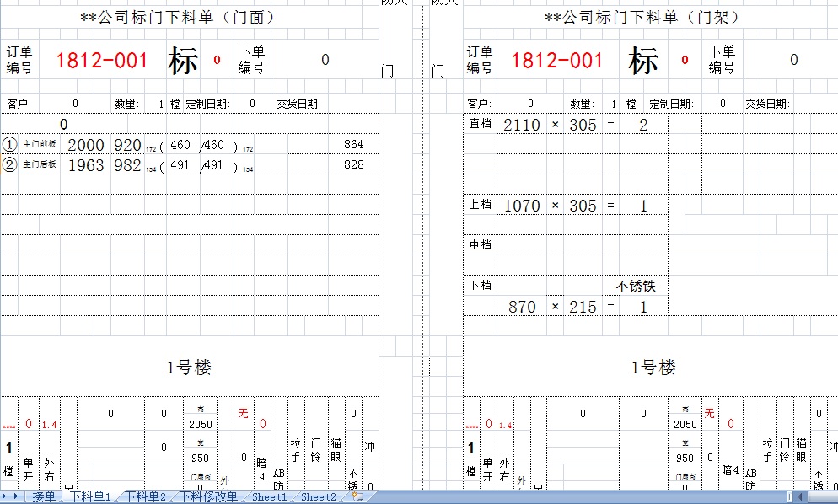Screen dimensions: 838x504
Task: Go to the 下料单2 sheet tab
Action: (x=146, y=497)
